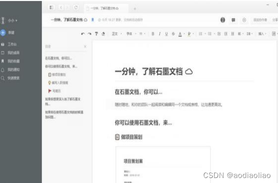Toggle the sidebar panel icon
The height and width of the screenshot is (183, 278).
pyautogui.click(x=51, y=7)
